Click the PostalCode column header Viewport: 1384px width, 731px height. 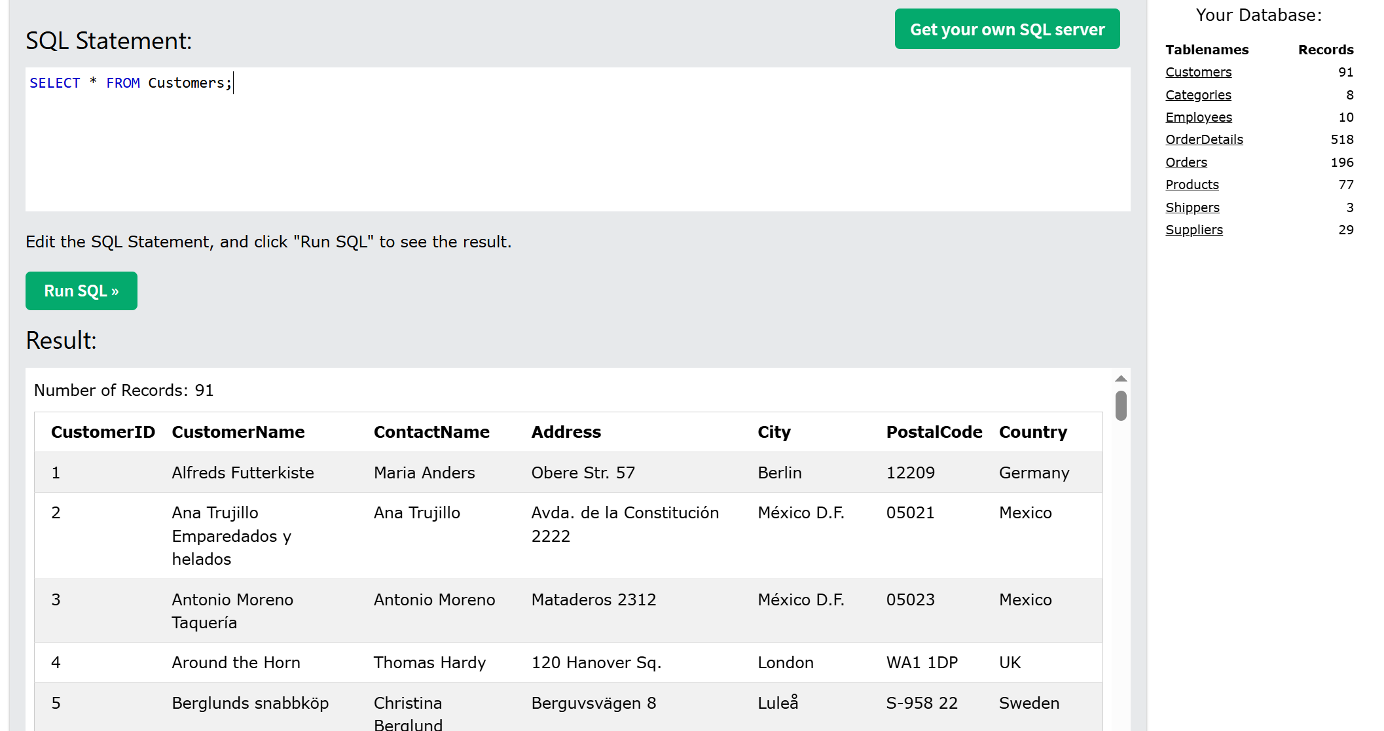coord(934,432)
